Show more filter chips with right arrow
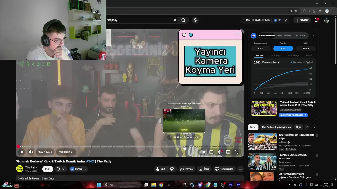This screenshot has height=189, width=337. click(314, 127)
